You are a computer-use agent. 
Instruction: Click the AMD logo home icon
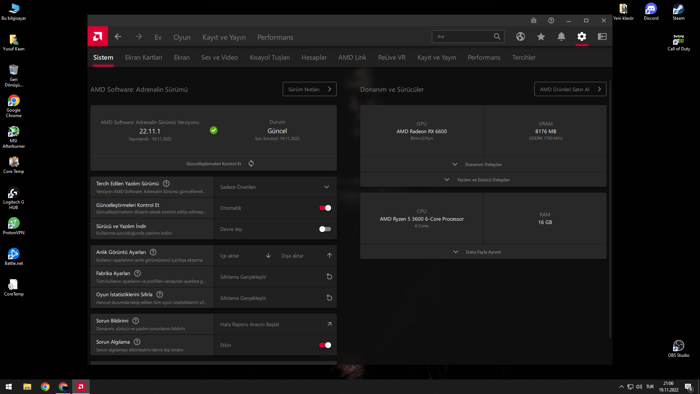(x=97, y=36)
